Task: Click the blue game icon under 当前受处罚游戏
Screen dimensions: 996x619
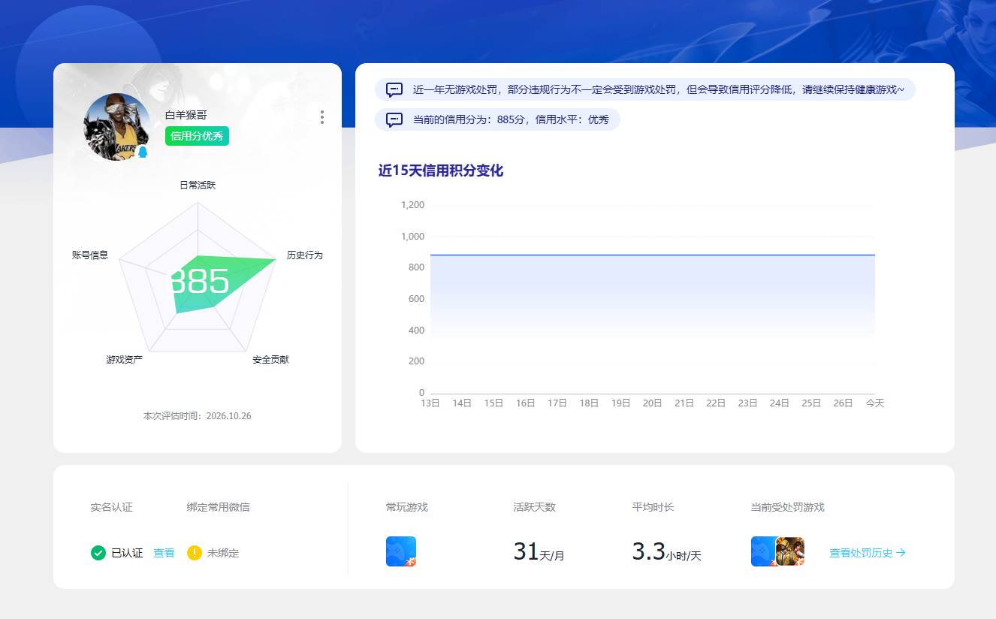Action: 764,551
